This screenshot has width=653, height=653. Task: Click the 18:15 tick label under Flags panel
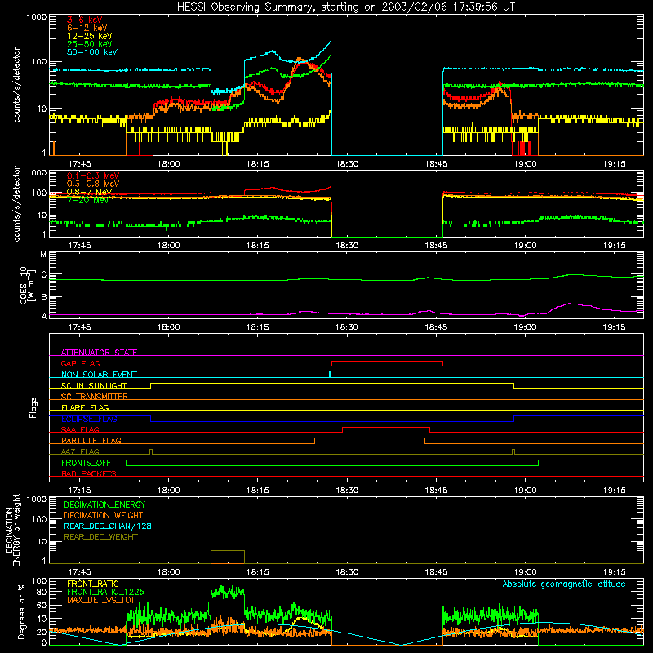point(258,491)
